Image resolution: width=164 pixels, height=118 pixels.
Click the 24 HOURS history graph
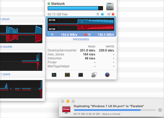(21, 62)
